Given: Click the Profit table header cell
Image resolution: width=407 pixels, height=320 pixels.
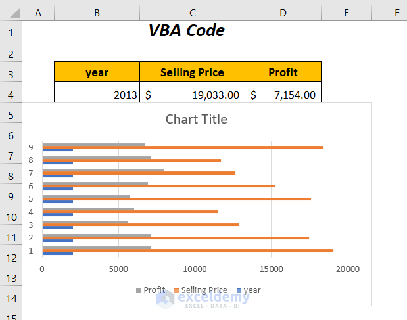Looking at the screenshot, I should [x=283, y=72].
